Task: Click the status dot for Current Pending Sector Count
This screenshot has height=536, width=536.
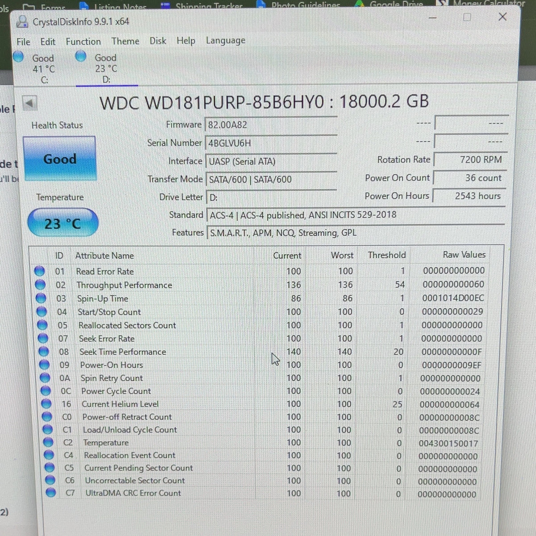Action: 50,467
